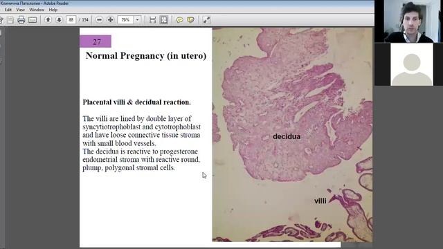The height and width of the screenshot is (249, 443).
Task: Switch to read mode with the expand icon
Action: point(206,20)
